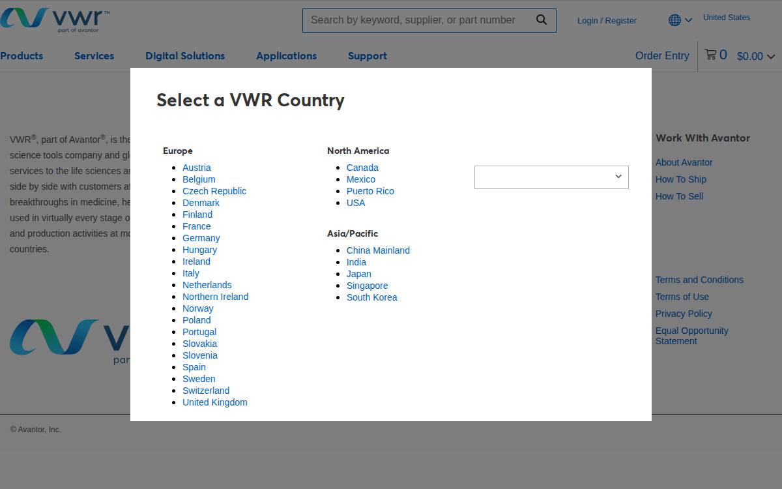This screenshot has width=782, height=489.
Task: Choose Northern Ireland
Action: (x=216, y=297)
